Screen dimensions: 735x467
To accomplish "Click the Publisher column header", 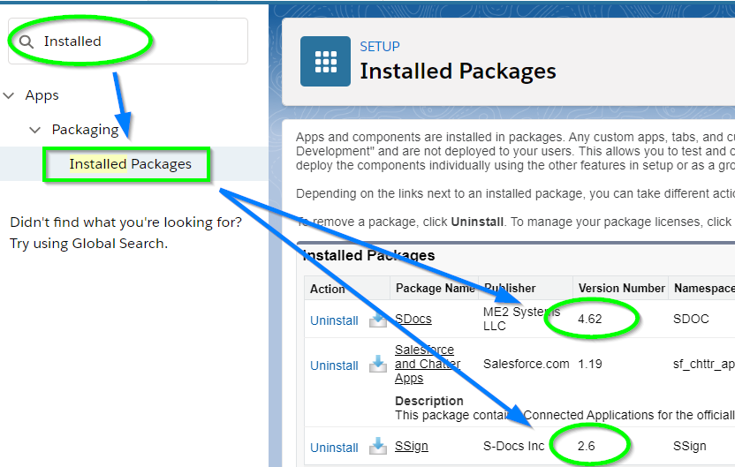I will click(510, 288).
